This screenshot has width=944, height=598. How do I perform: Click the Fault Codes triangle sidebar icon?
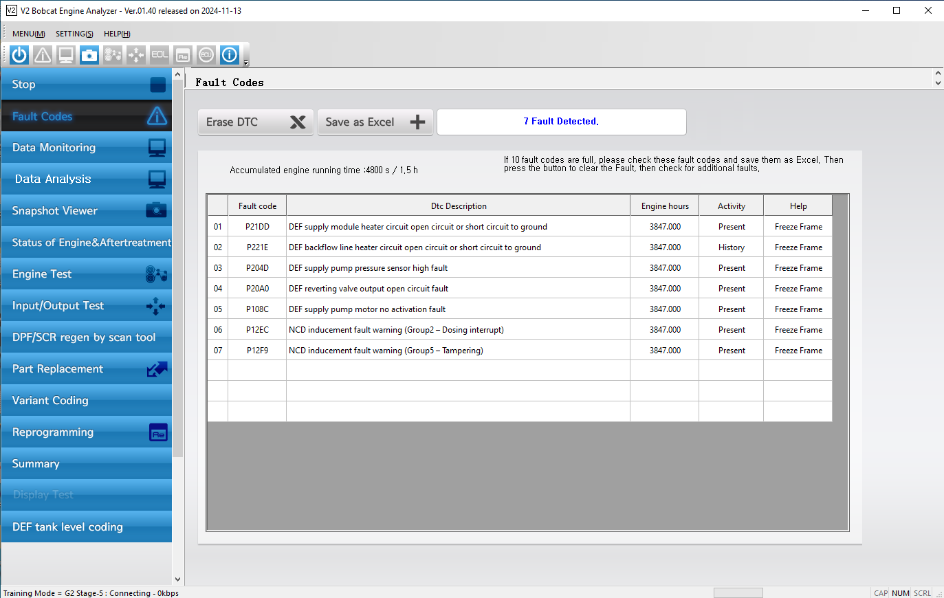157,116
